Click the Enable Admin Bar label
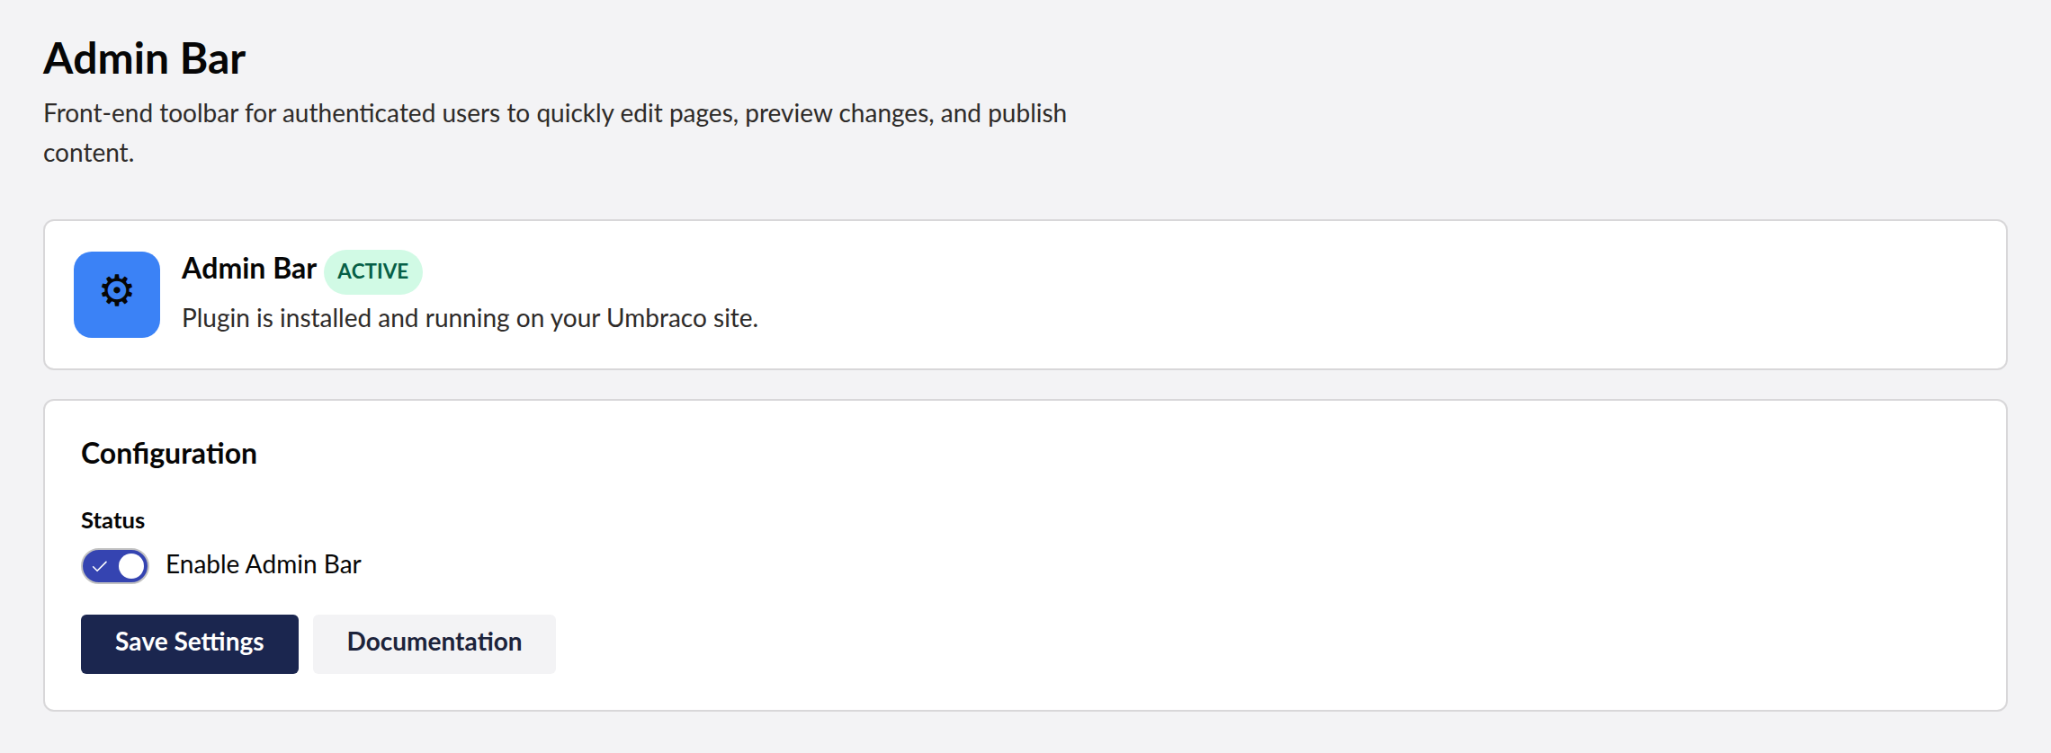This screenshot has width=2051, height=753. click(x=264, y=565)
